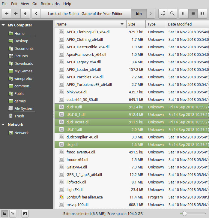Open the Go menu
This screenshot has height=218, width=209.
coord(35,4)
